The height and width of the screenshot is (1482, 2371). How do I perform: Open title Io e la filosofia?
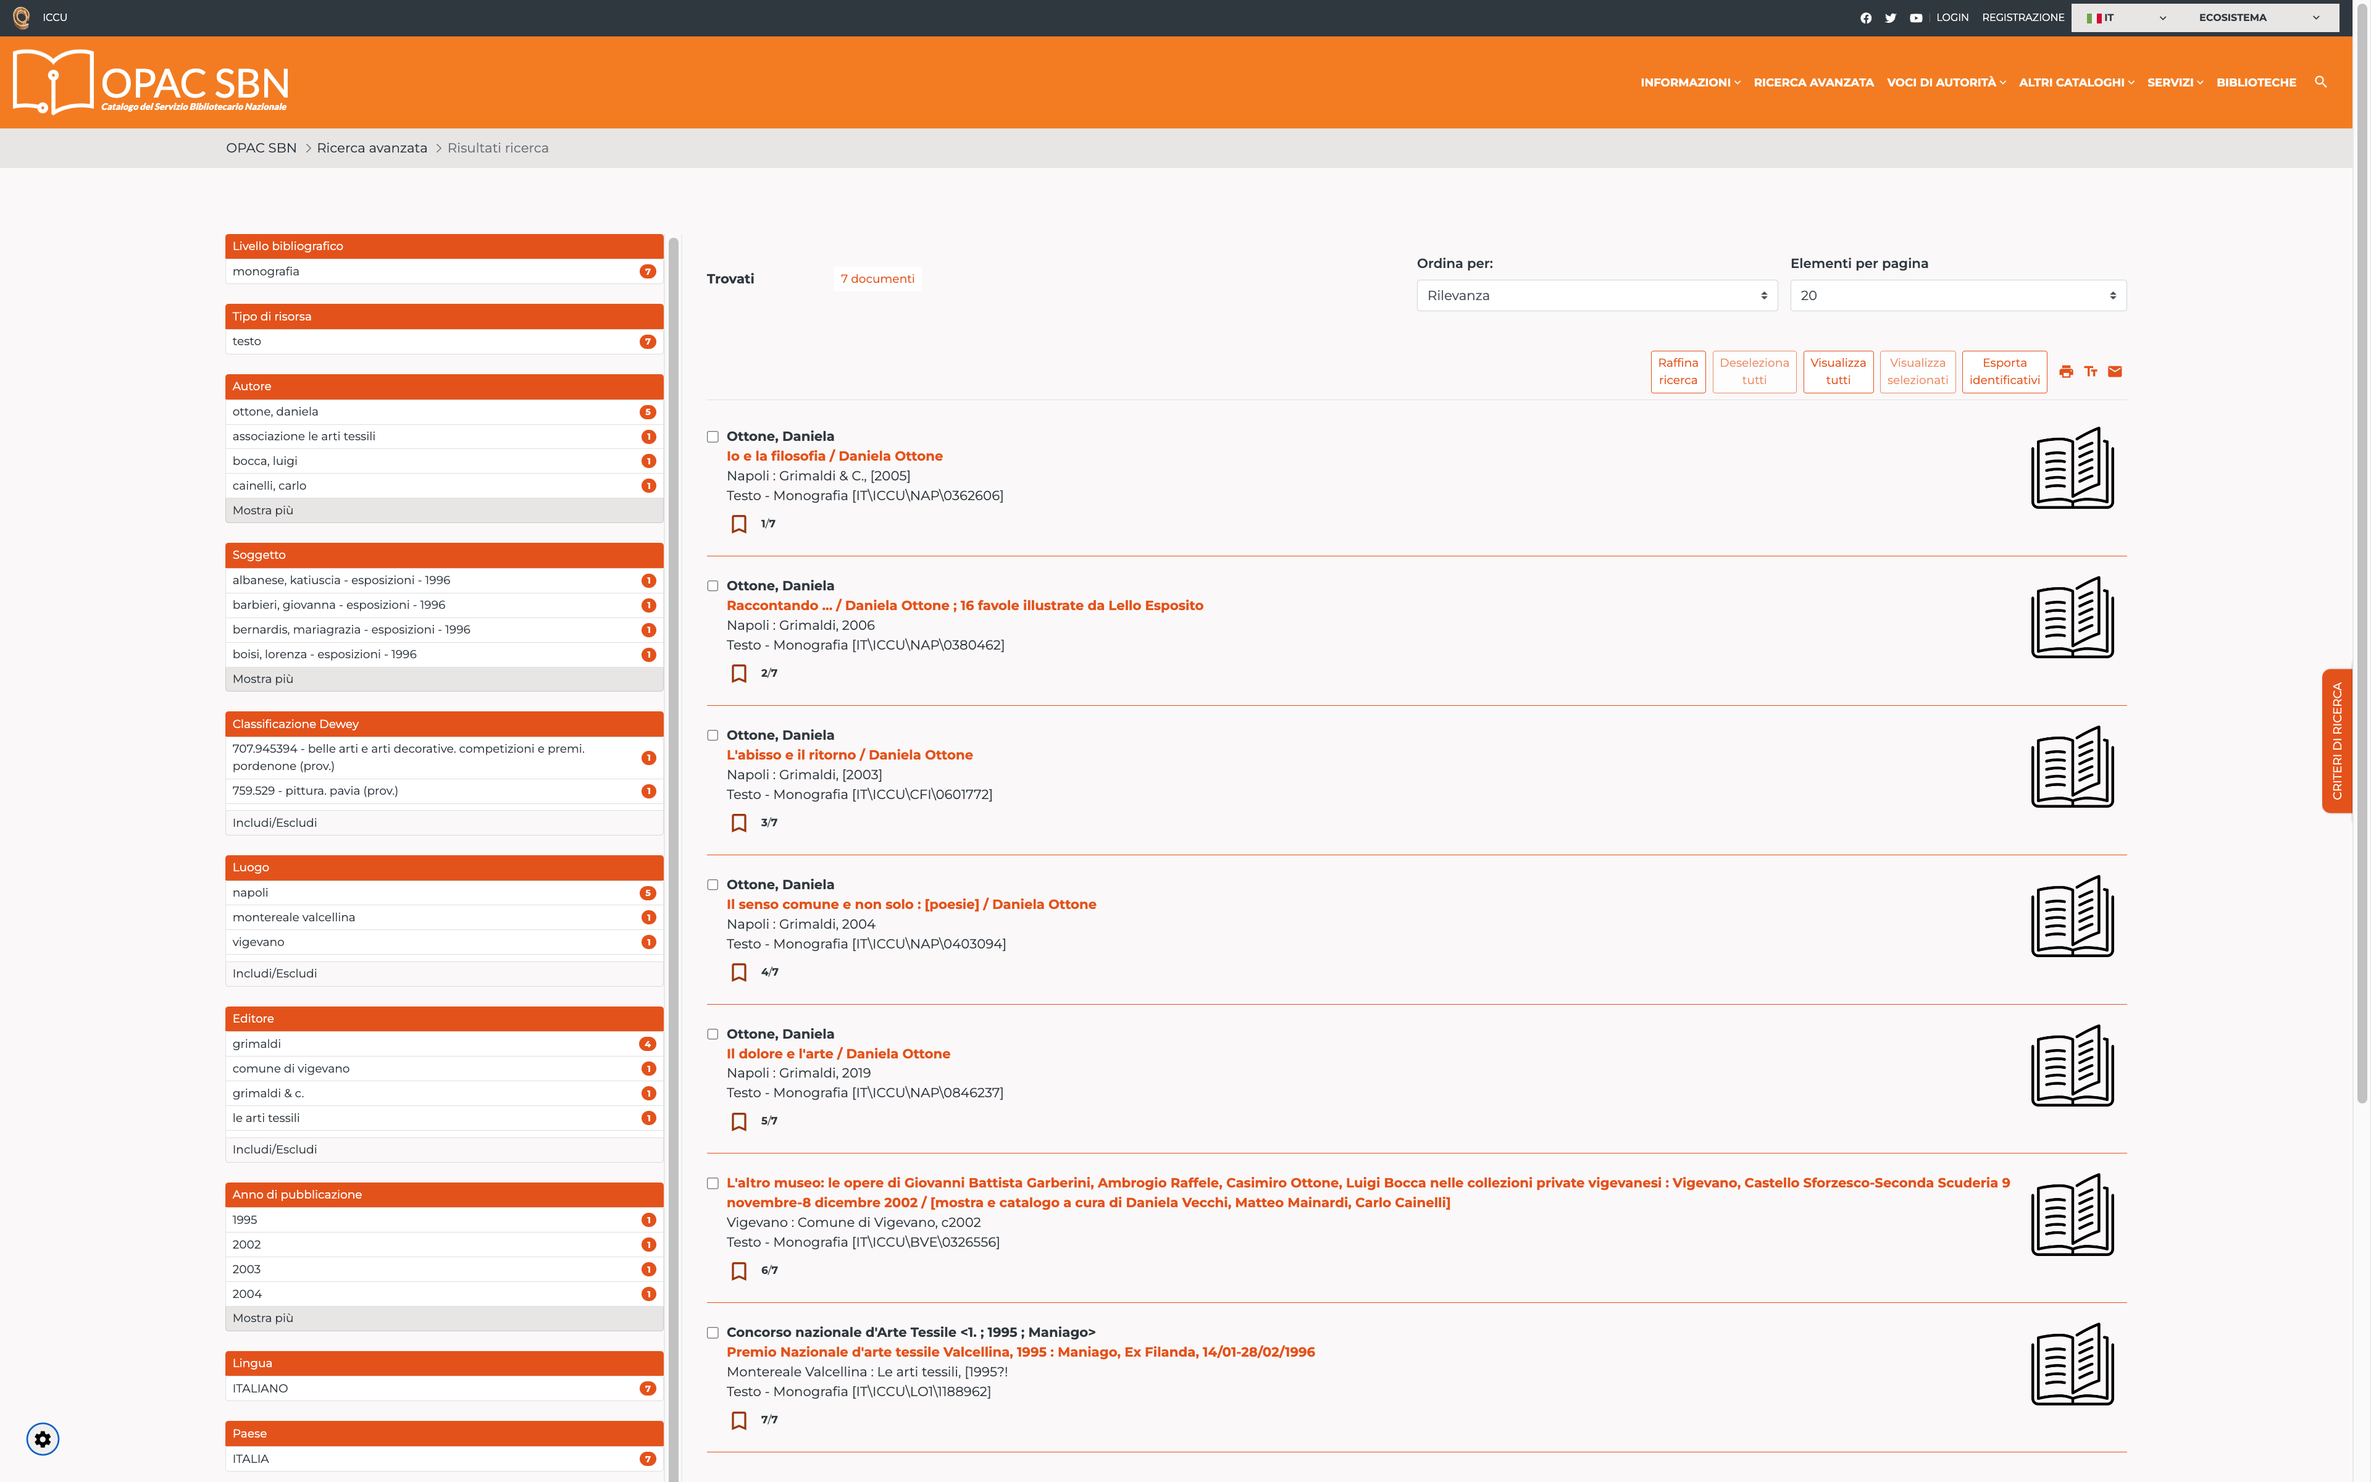[x=835, y=456]
